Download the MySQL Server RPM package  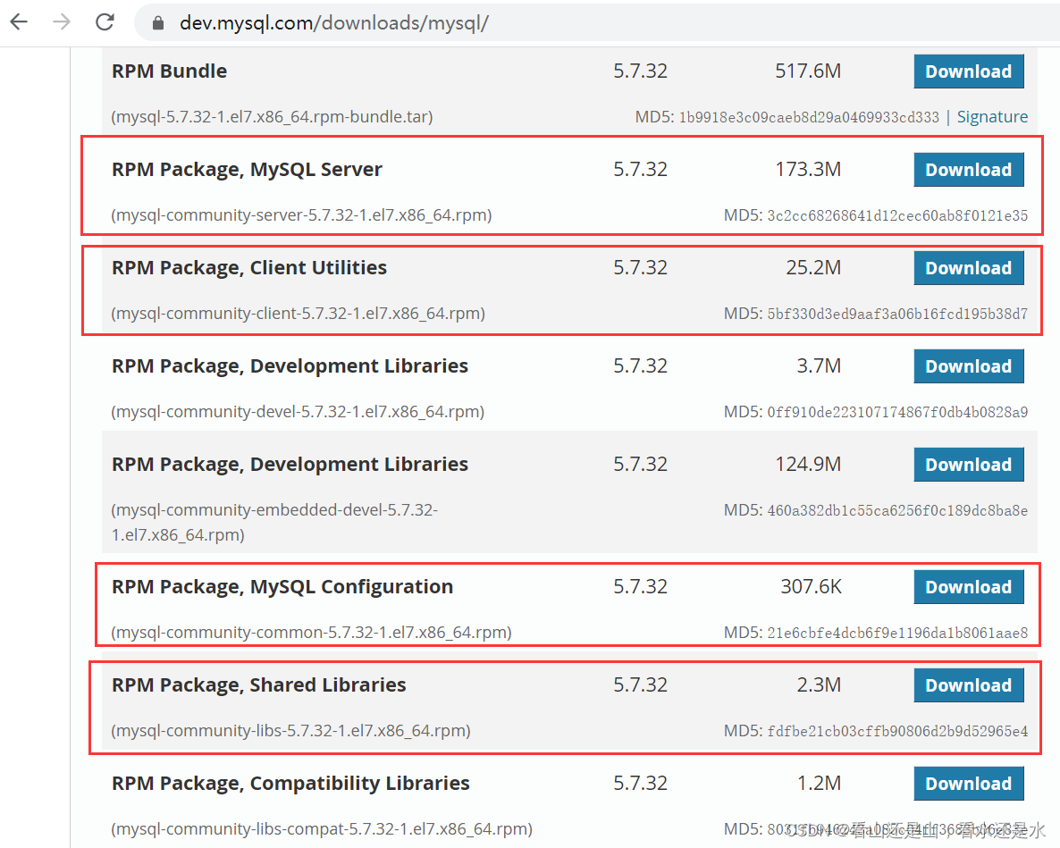point(968,170)
